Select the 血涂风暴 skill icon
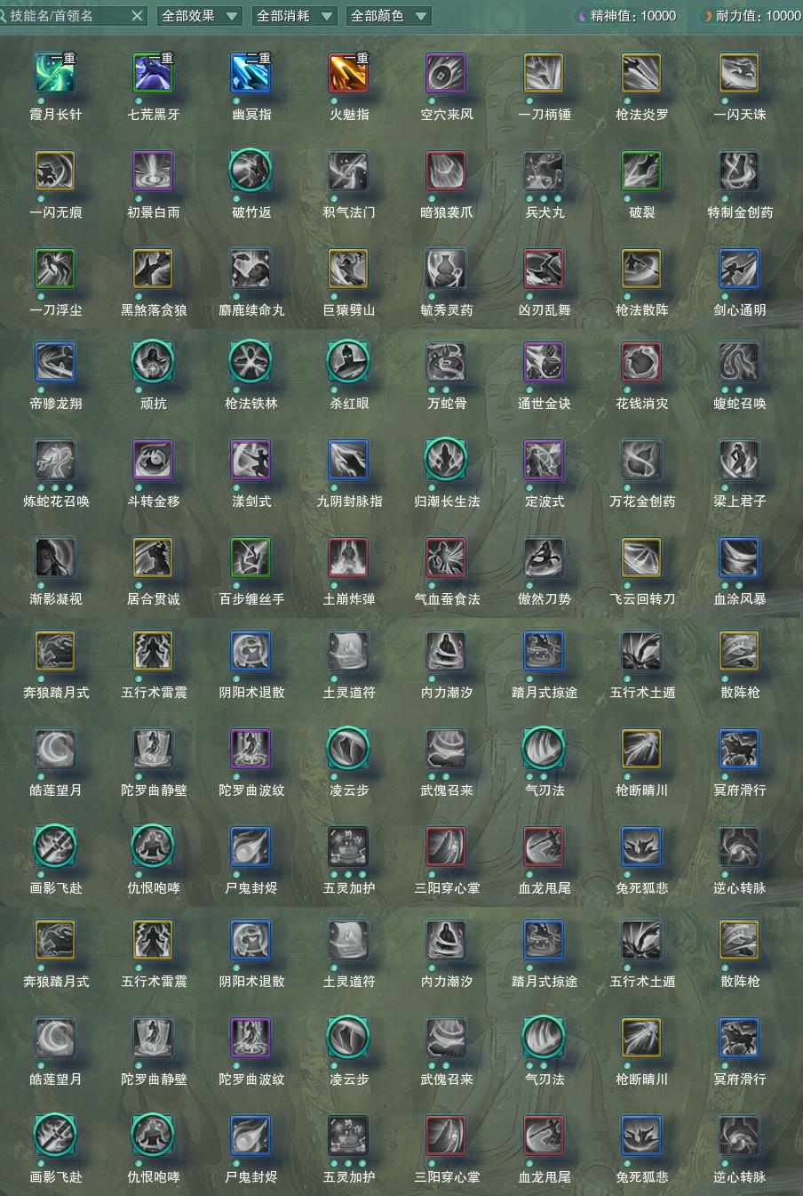 (x=739, y=558)
